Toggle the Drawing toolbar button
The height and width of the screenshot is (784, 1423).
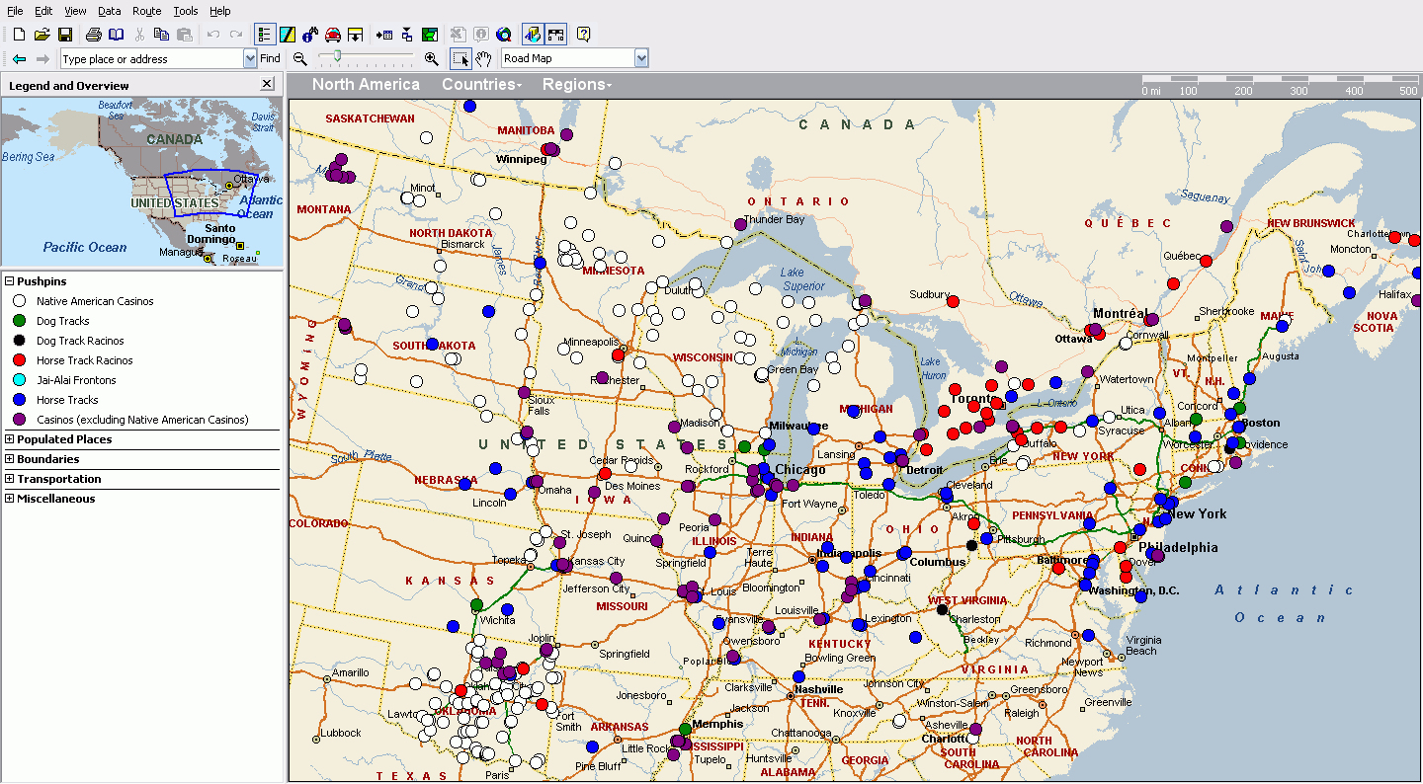tap(288, 35)
